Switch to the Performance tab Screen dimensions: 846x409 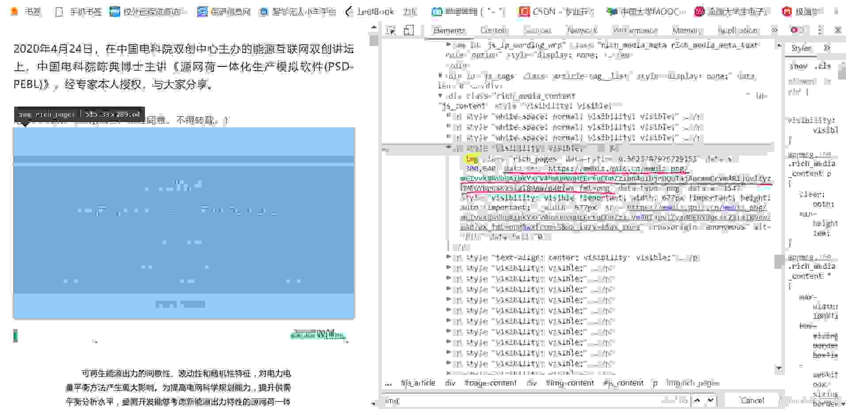pyautogui.click(x=635, y=30)
